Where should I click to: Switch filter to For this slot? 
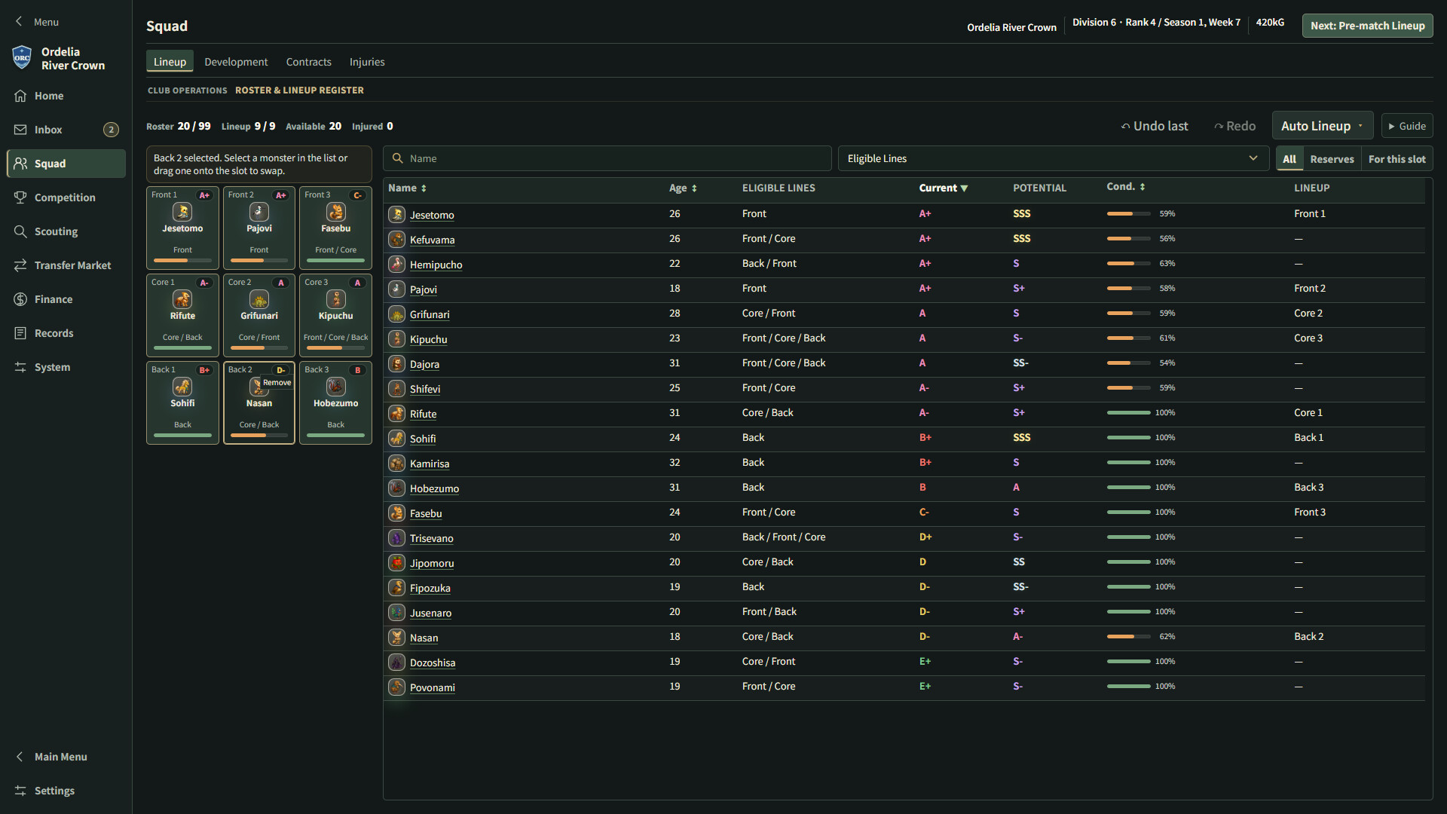tap(1397, 159)
